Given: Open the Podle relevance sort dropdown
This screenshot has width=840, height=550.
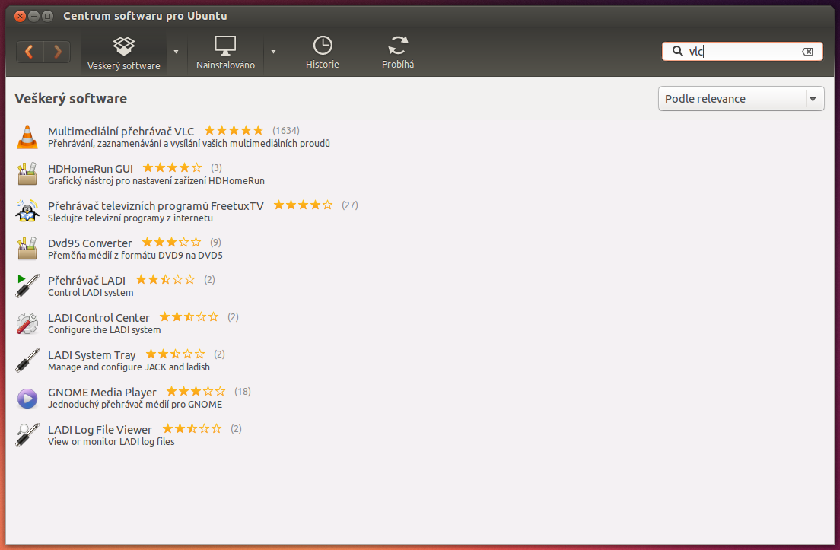Looking at the screenshot, I should pyautogui.click(x=741, y=99).
